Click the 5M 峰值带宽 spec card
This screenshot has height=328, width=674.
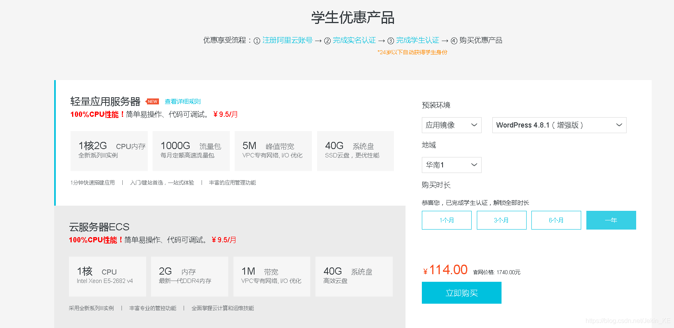[273, 151]
